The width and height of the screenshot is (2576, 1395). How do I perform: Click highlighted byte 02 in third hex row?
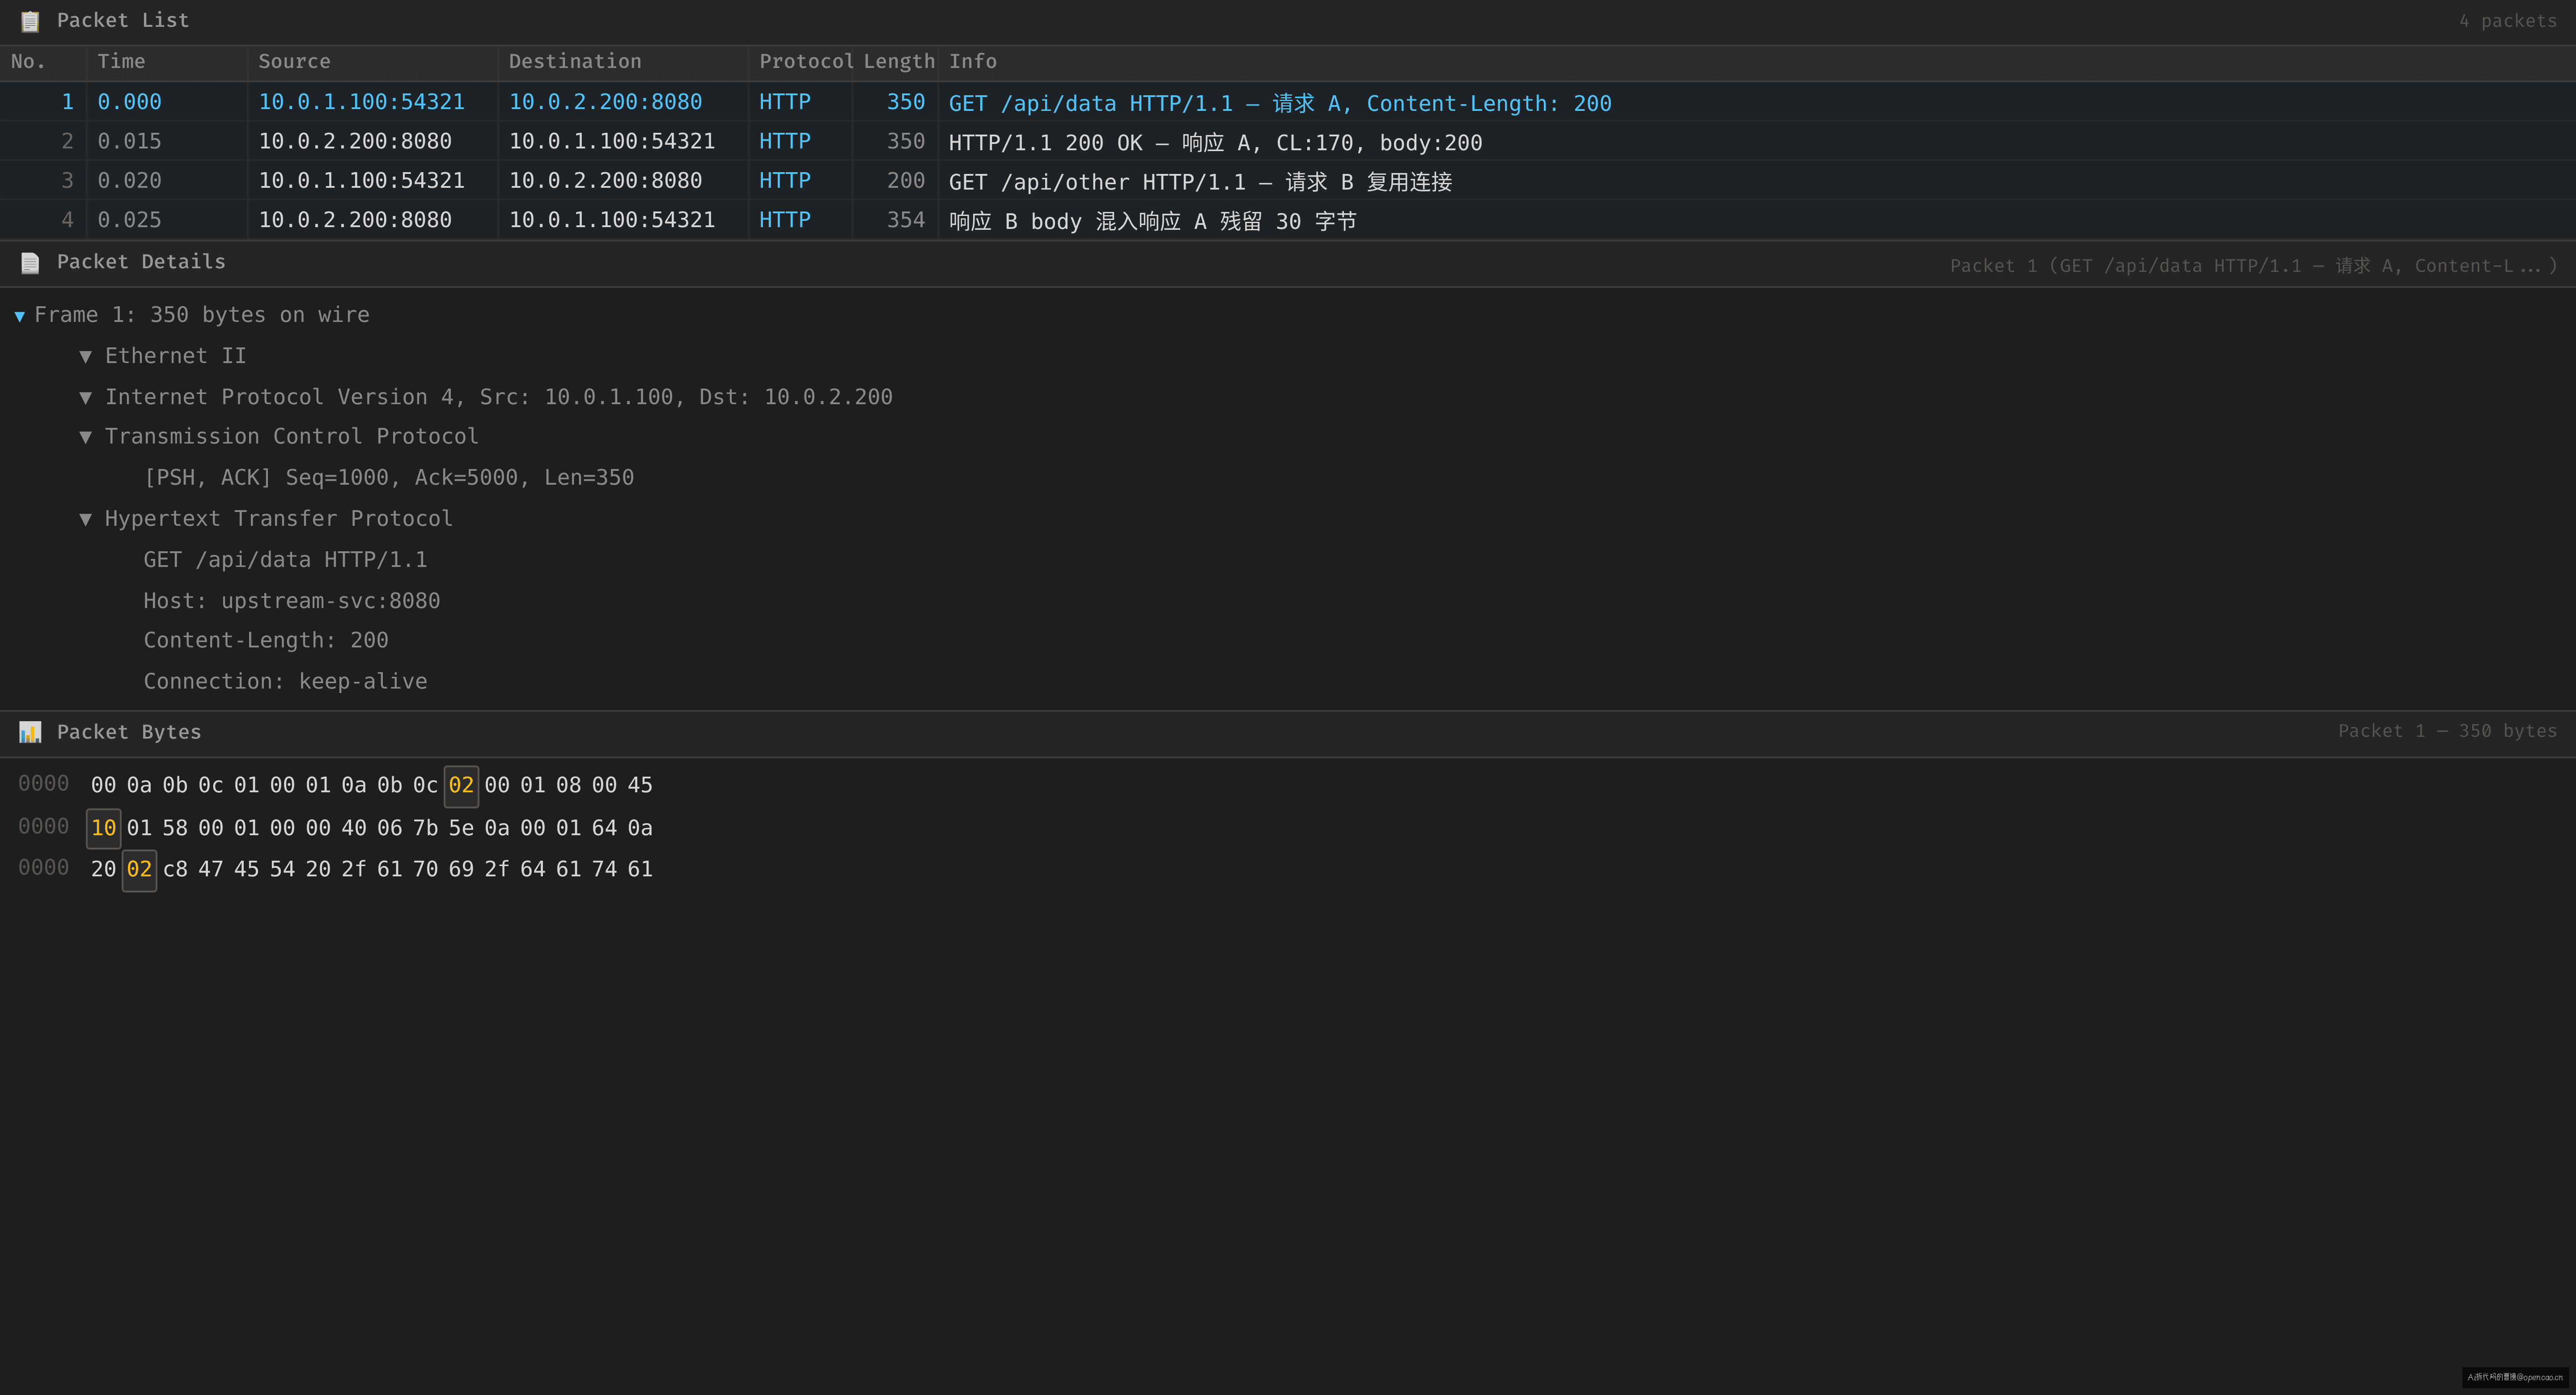point(139,870)
